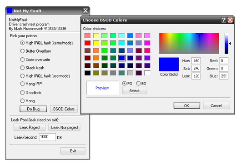The width and height of the screenshot is (241, 165).
Task: Select High IRQL fault (kernelmode) radio button
Action: coord(22,43)
